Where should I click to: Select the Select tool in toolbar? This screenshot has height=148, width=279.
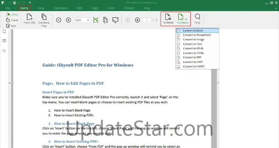click(12, 14)
